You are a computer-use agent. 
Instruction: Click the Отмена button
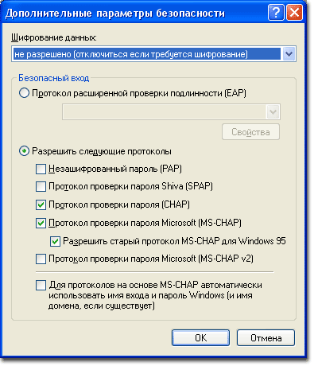click(266, 337)
